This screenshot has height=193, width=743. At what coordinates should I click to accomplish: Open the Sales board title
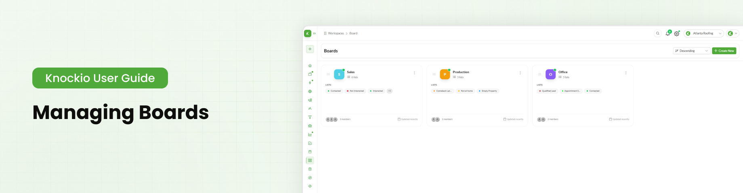tap(351, 72)
